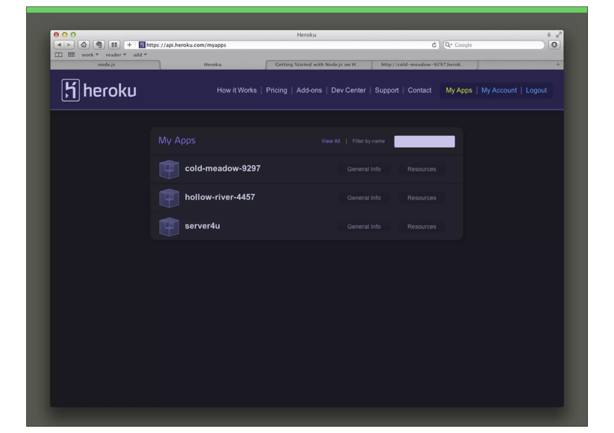Screen dimensions: 614x433
Task: Click the reload page icon
Action: [x=434, y=45]
